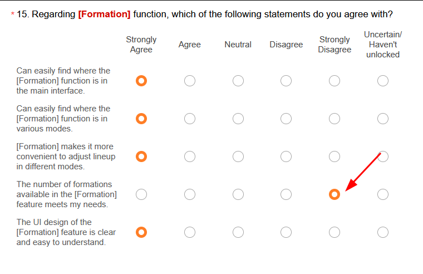This screenshot has width=423, height=274.
Task: Select Neutral for number of formations statement
Action: coord(238,194)
